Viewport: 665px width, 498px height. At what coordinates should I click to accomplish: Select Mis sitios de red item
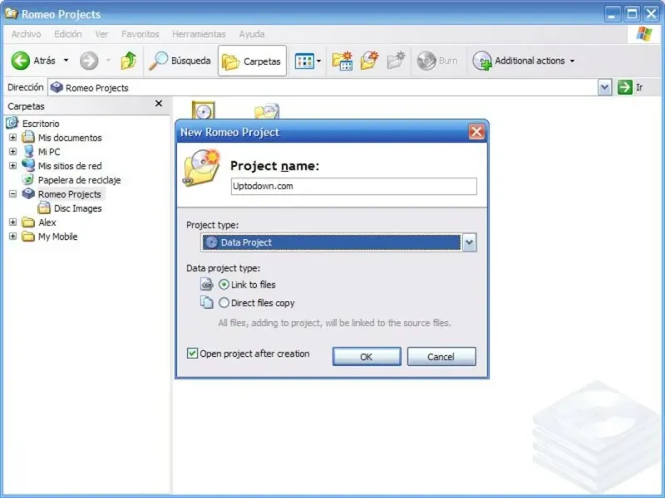tap(70, 166)
